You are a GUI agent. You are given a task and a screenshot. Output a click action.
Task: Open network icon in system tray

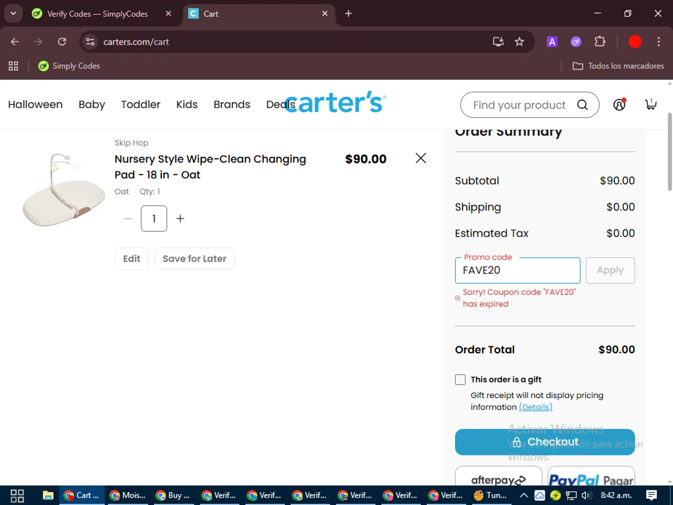pos(571,496)
